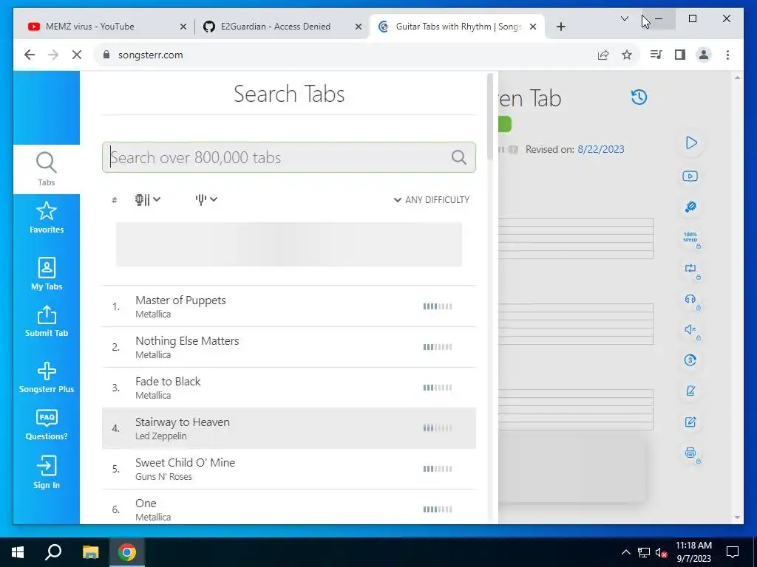The height and width of the screenshot is (567, 757).
Task: Open Fade to Black tab
Action: pyautogui.click(x=289, y=388)
